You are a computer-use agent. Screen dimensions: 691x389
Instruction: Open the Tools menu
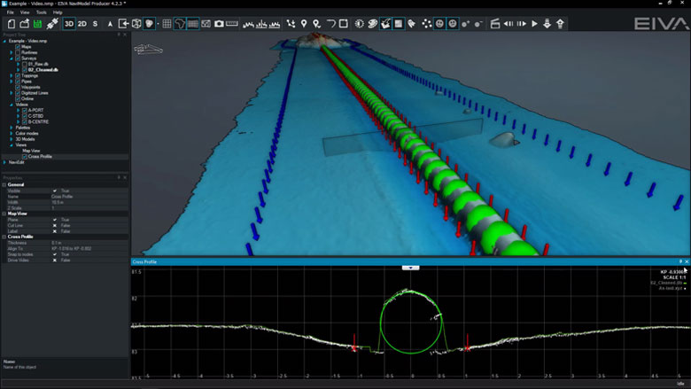[x=41, y=12]
